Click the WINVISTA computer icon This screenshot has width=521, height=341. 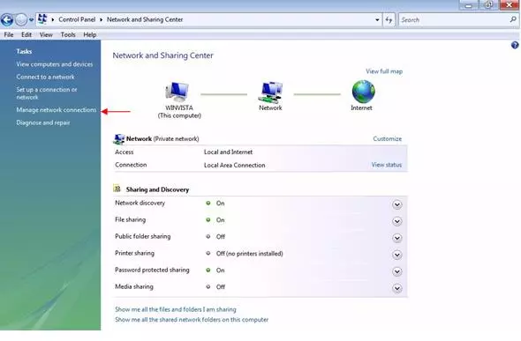point(177,92)
